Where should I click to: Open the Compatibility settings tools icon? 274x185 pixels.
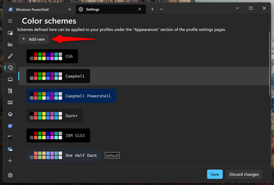pos(10,91)
